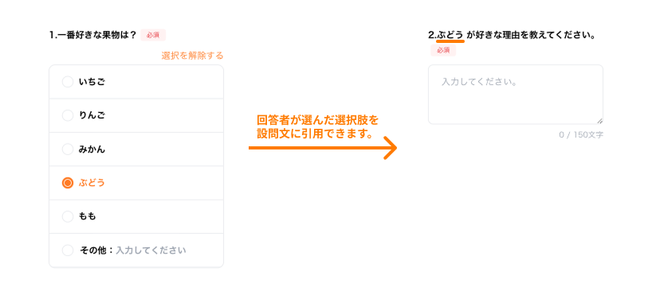Click the textarea resize handle corner

coord(599,121)
